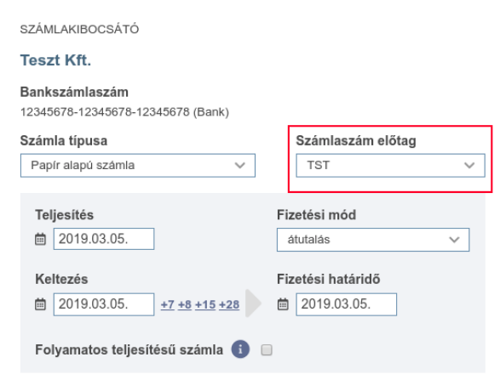The width and height of the screenshot is (500, 380).
Task: Click the Teszt Kft. company name
Action: tap(56, 60)
